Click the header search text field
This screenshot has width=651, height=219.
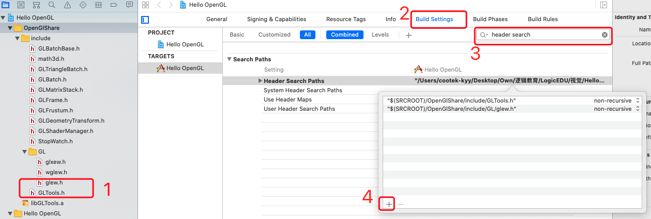[543, 35]
